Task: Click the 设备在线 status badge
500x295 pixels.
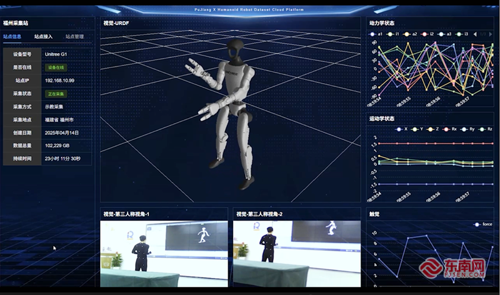Action: click(56, 67)
